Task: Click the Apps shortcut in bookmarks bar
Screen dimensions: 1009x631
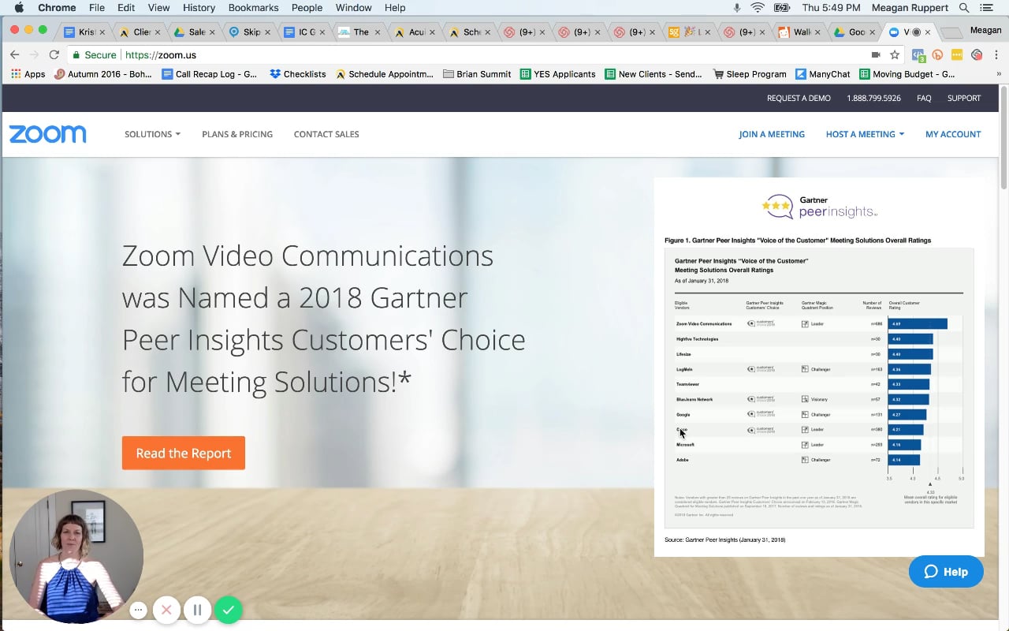Action: tap(28, 74)
